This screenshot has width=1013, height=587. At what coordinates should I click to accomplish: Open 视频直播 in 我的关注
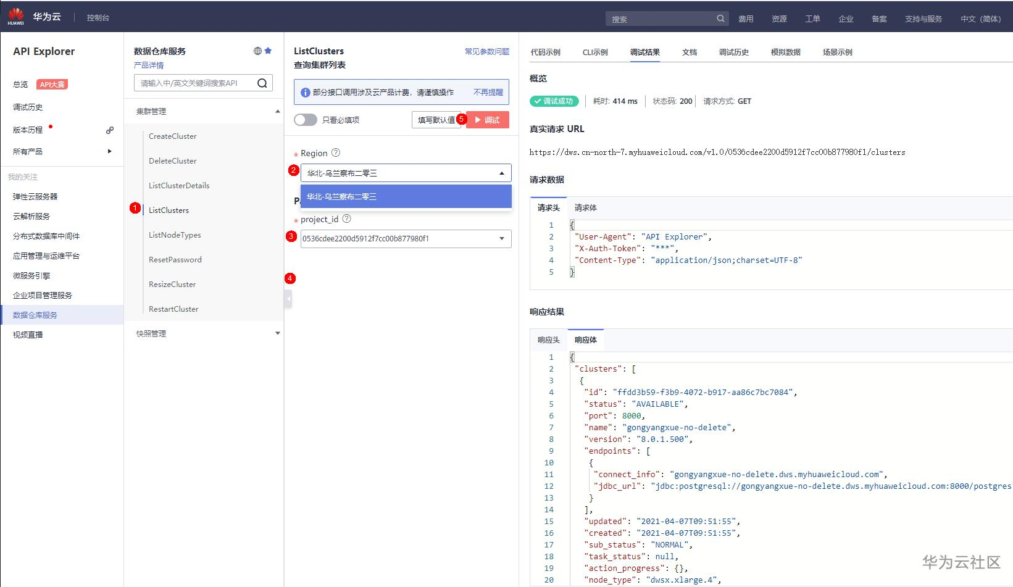click(x=28, y=335)
